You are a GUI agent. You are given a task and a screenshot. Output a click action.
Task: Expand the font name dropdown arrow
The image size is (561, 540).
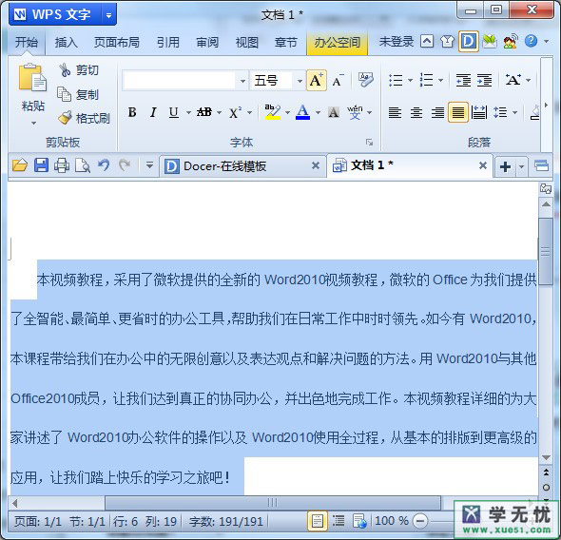[242, 81]
